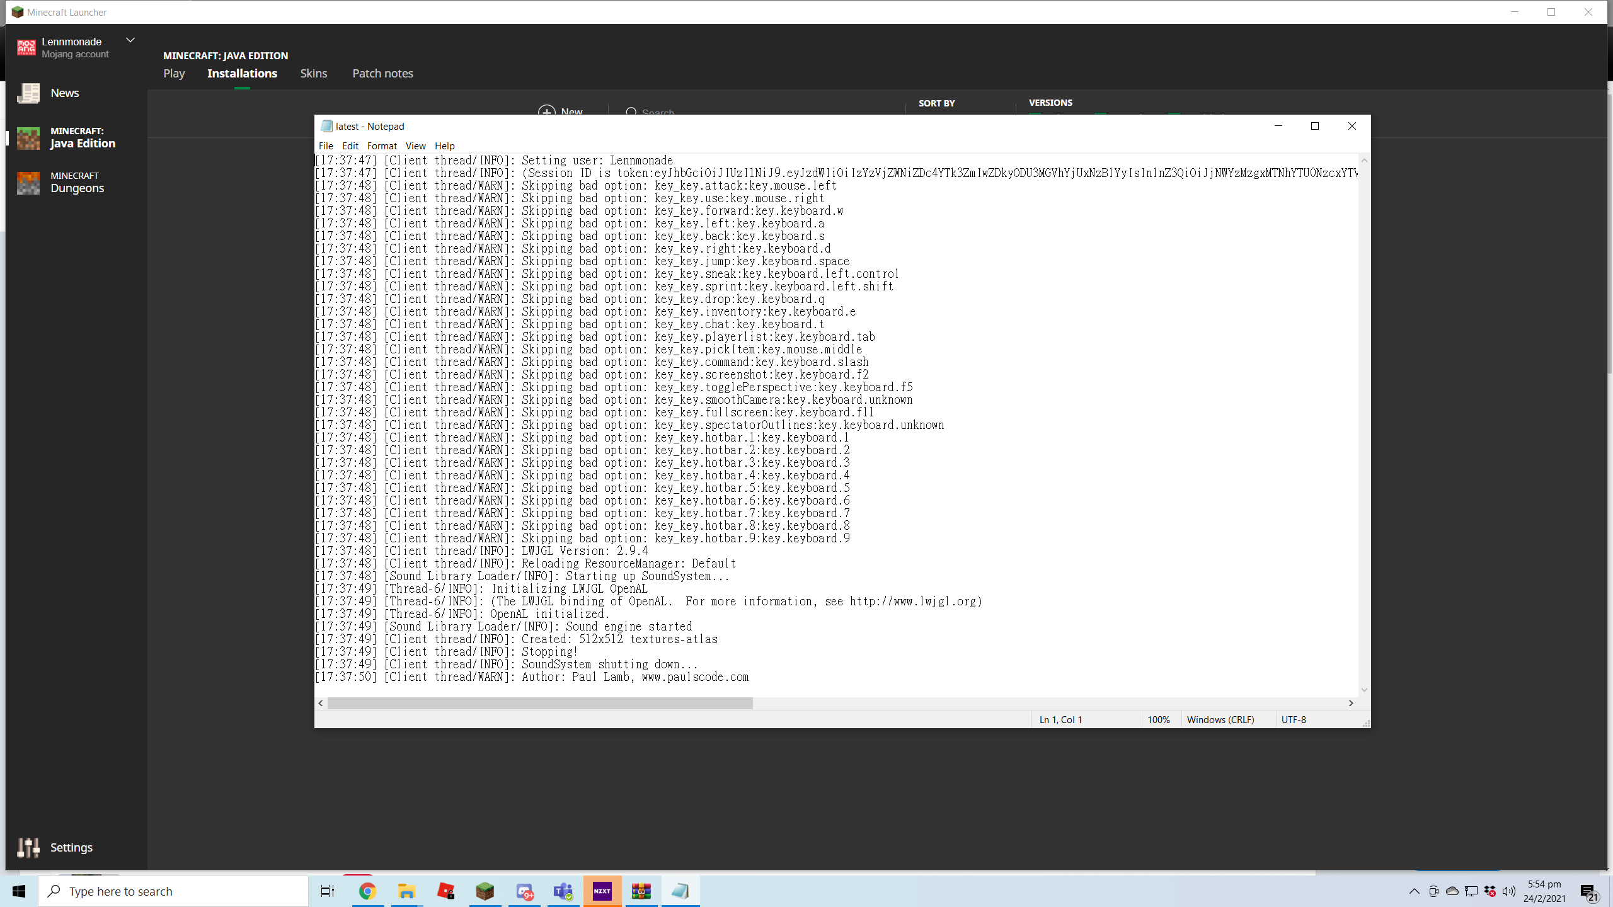Screen dimensions: 1613x907
Task: Click the Notepad horizontal scrollbar thumb
Action: 540,703
